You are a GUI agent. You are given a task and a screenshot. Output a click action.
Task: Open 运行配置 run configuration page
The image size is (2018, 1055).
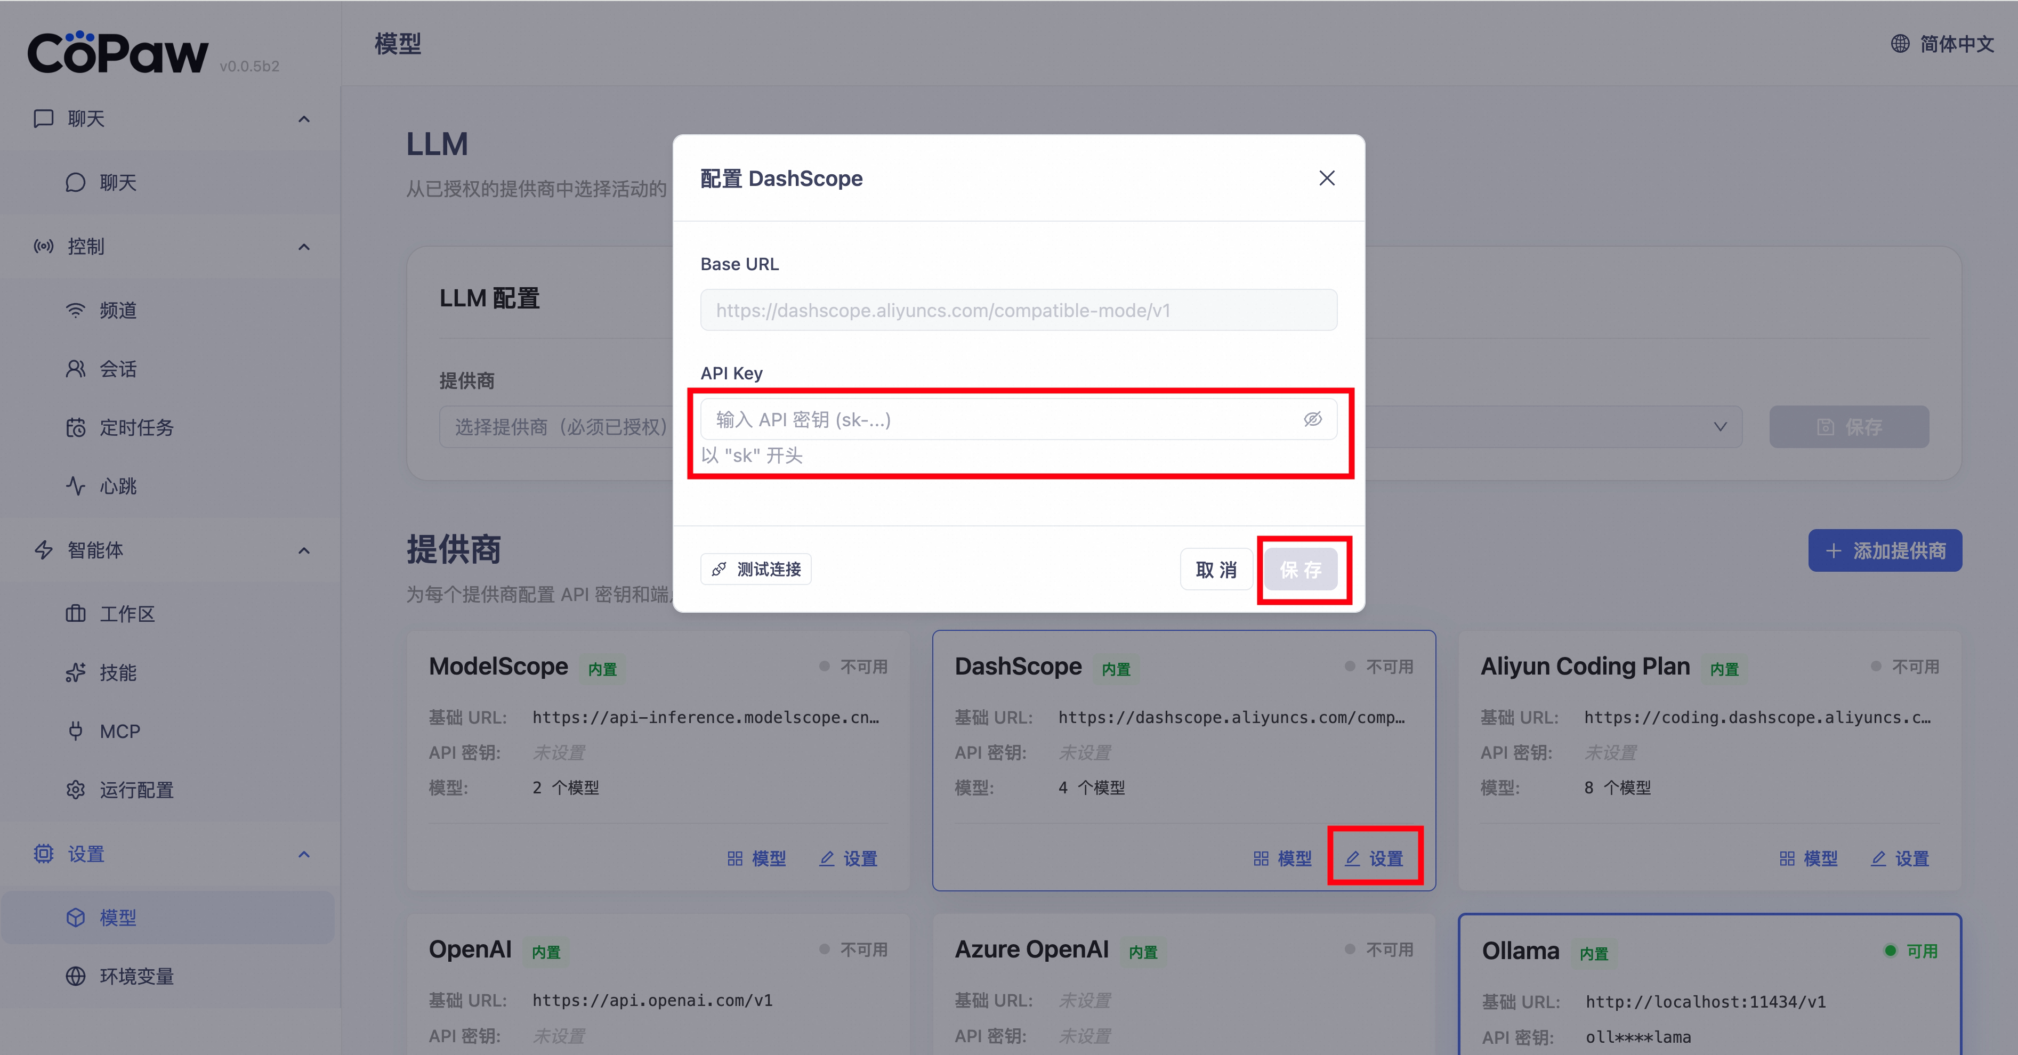click(x=135, y=790)
